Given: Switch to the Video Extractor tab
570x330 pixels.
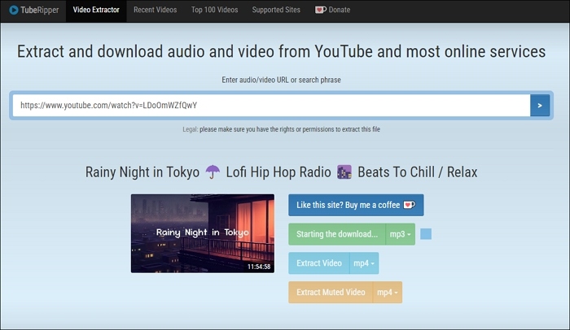Looking at the screenshot, I should (97, 11).
